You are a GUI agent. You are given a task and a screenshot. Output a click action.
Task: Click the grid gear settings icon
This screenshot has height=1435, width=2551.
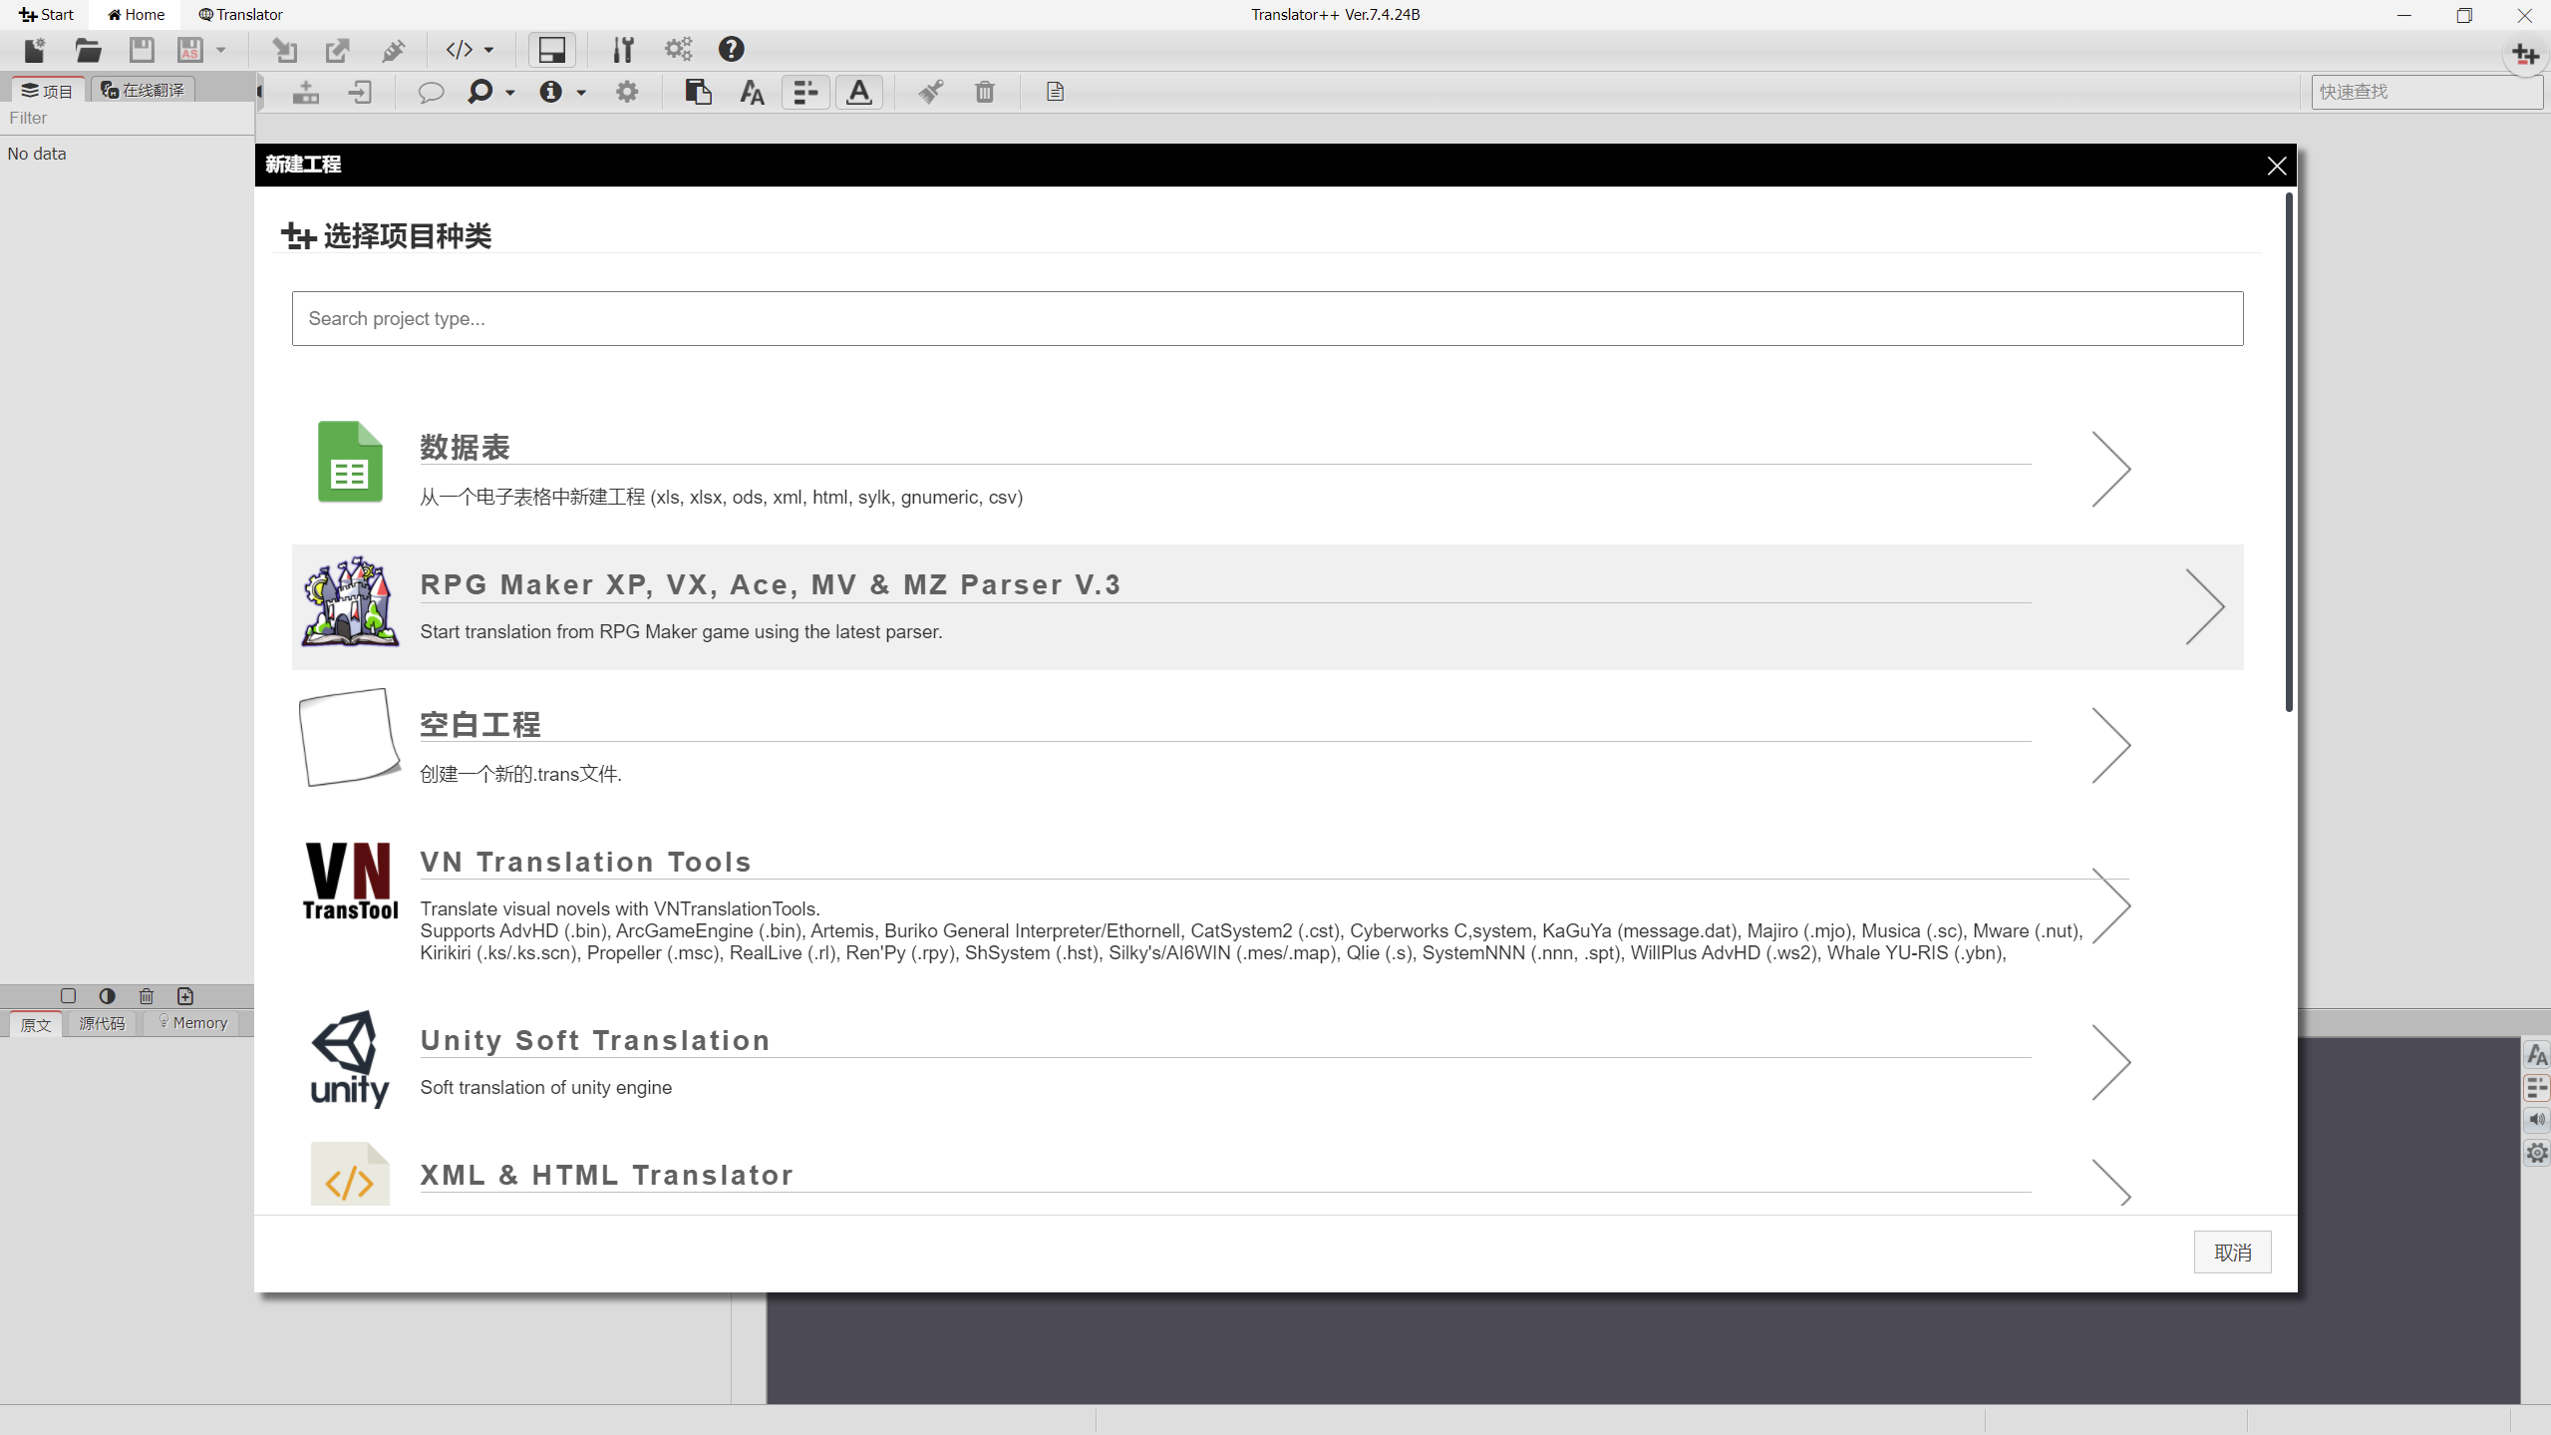pyautogui.click(x=627, y=92)
